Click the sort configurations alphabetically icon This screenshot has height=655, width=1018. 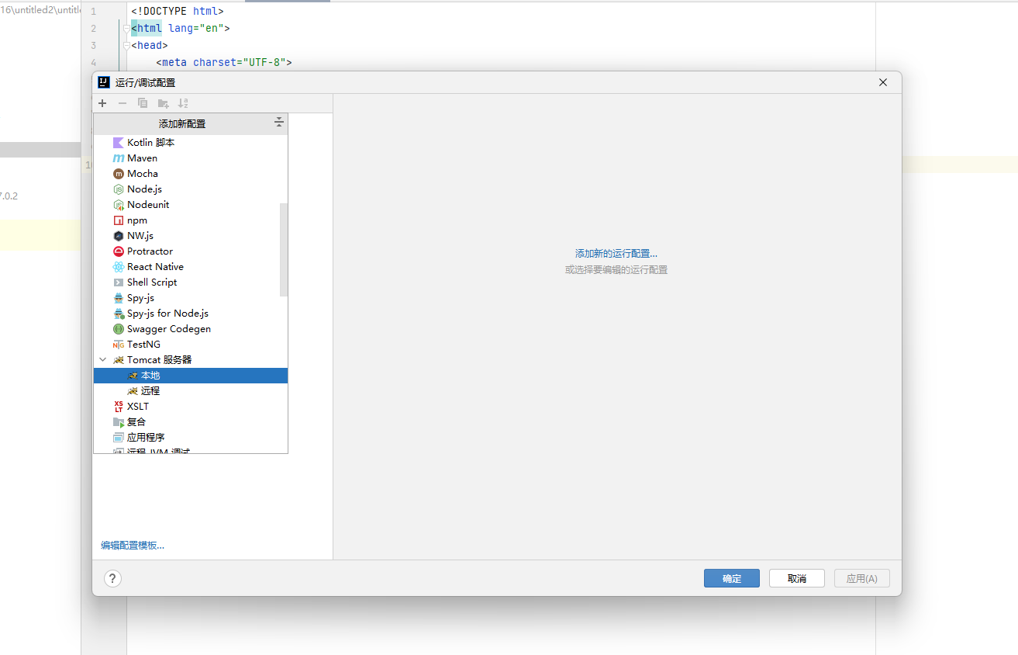click(x=183, y=103)
